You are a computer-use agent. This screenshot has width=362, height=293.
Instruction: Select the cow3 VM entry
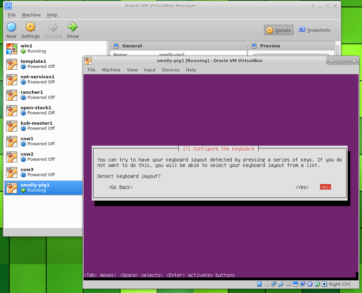click(43, 172)
